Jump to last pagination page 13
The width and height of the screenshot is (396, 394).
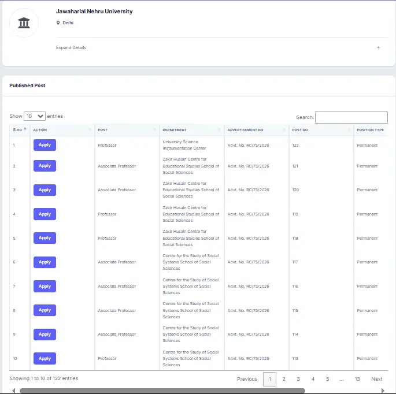tap(357, 379)
